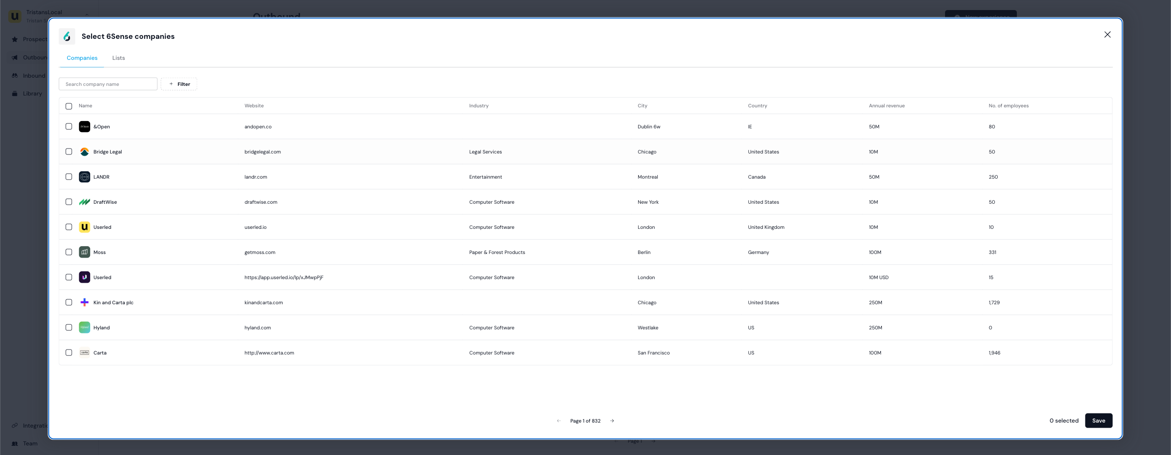
Task: Click the Paper & Forest Products industry cell
Action: tap(497, 253)
